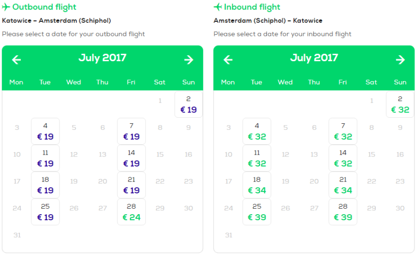Select inbound flight on July 2
The image size is (417, 255).
click(400, 104)
